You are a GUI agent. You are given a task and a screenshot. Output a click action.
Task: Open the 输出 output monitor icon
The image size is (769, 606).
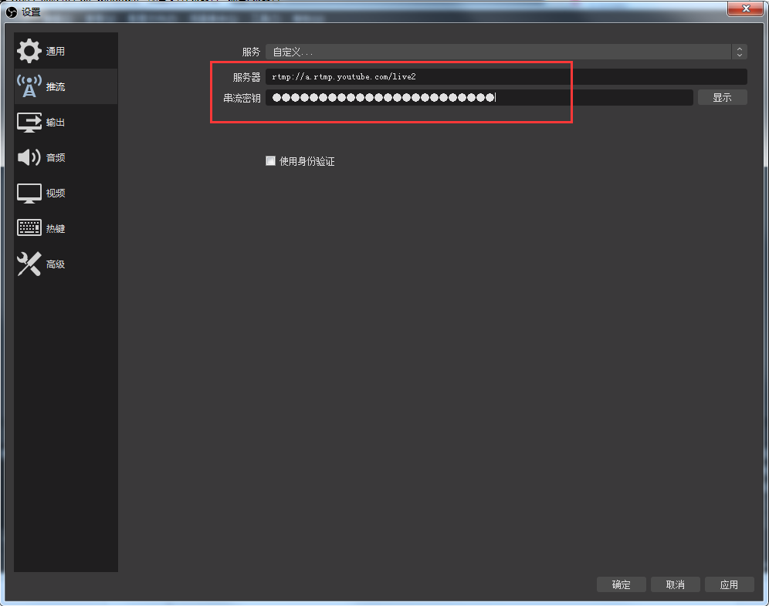[x=29, y=122]
